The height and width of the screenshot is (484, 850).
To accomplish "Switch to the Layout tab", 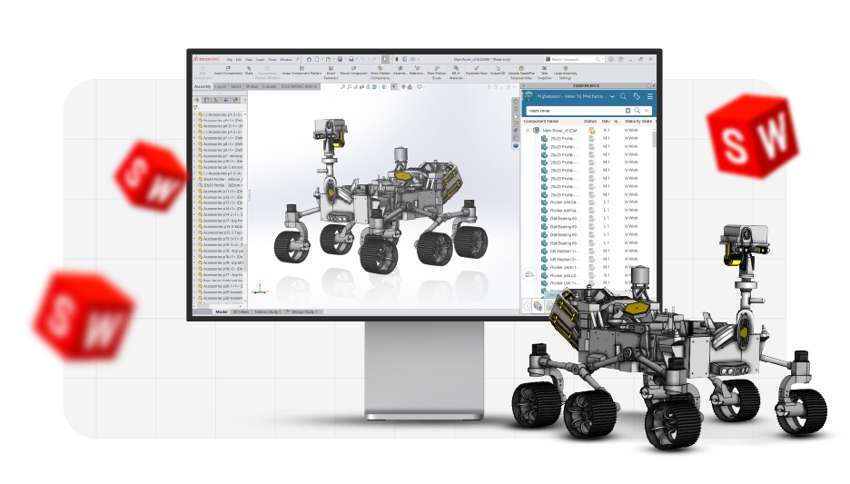I will pyautogui.click(x=221, y=86).
